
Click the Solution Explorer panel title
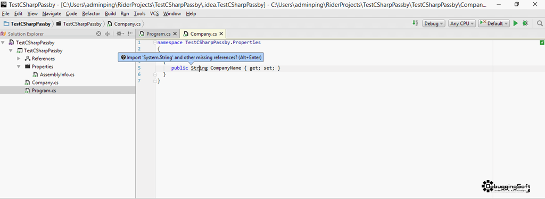[x=26, y=34]
